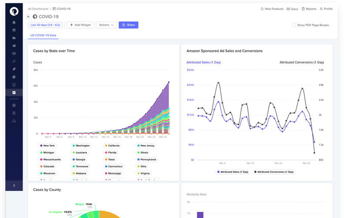Hide the Ohio series in legend
The width and height of the screenshot is (344, 218).
point(142,167)
